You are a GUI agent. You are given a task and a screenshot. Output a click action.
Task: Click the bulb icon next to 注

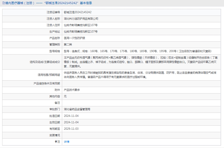click(x=56, y=142)
